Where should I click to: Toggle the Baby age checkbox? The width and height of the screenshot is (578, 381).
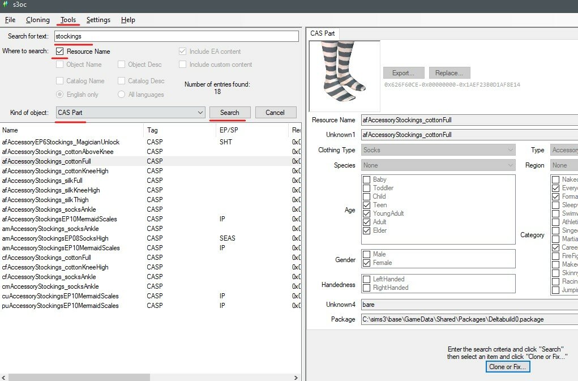tap(367, 179)
